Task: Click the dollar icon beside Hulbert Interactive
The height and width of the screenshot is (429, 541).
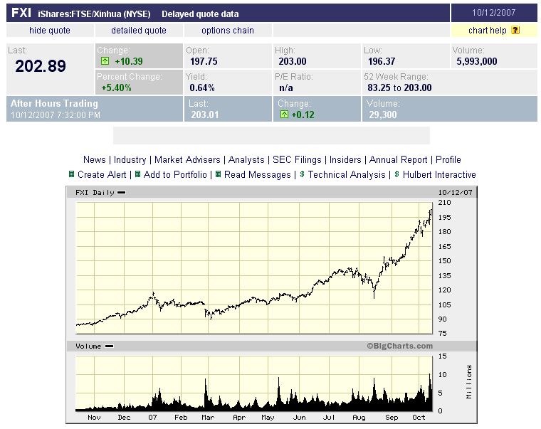Action: pyautogui.click(x=397, y=174)
